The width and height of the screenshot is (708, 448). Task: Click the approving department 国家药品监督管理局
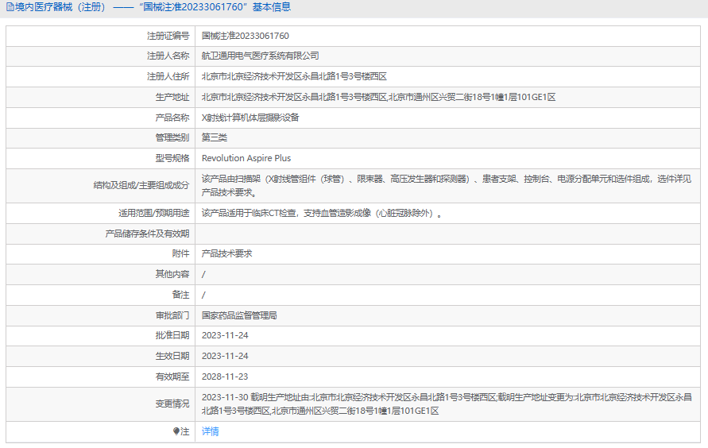239,315
